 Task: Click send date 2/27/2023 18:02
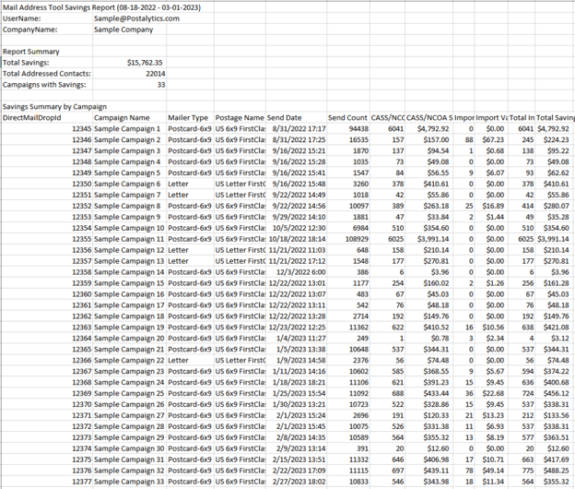pyautogui.click(x=297, y=481)
